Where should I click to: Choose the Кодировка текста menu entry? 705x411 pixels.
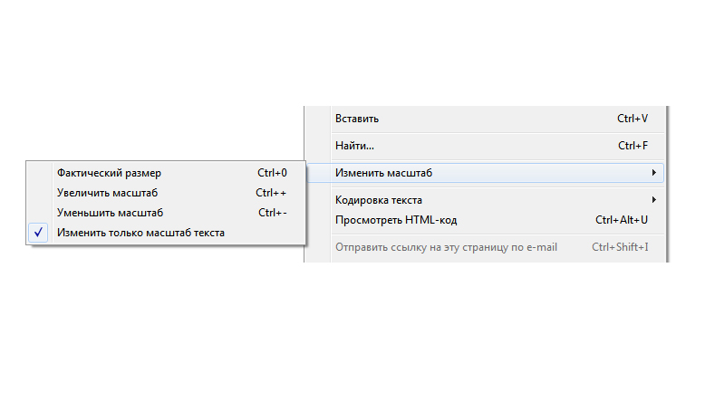coord(378,200)
